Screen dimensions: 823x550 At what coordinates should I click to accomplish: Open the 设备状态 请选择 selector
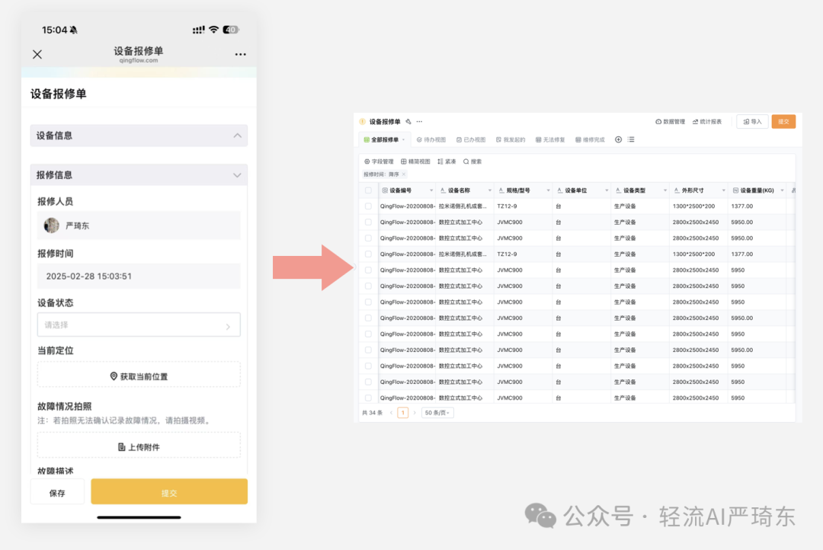pyautogui.click(x=139, y=325)
